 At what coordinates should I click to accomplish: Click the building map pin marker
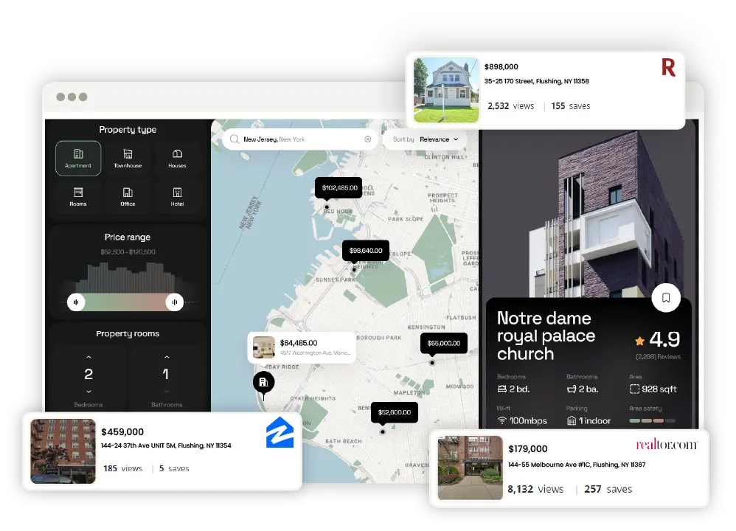tap(263, 383)
